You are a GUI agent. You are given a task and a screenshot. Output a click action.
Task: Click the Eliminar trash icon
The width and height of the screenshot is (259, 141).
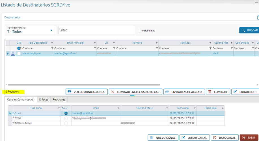(210, 92)
